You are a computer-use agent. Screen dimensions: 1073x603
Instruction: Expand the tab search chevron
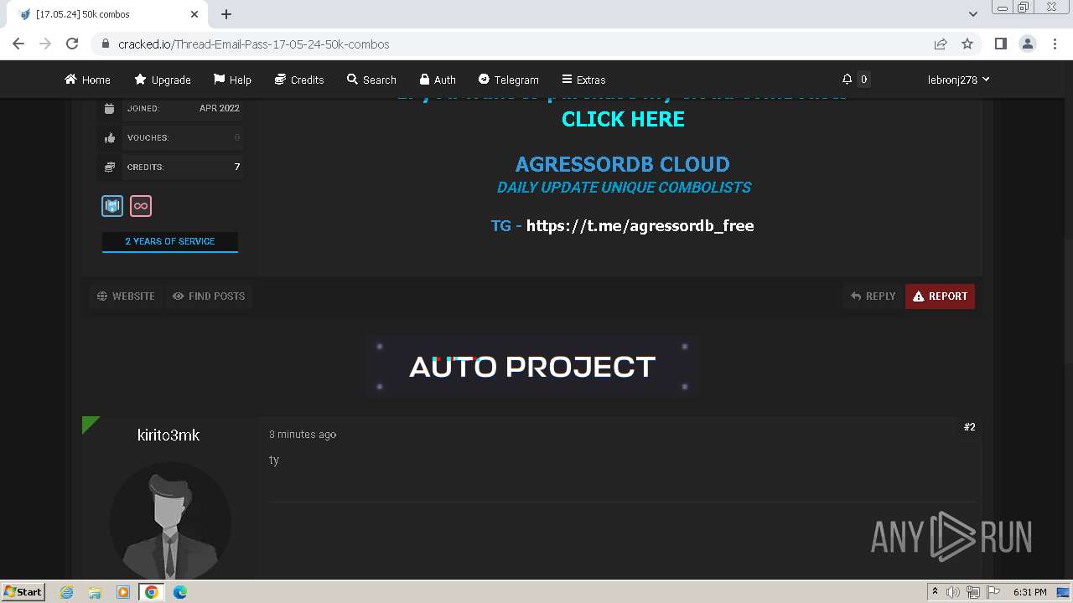973,14
